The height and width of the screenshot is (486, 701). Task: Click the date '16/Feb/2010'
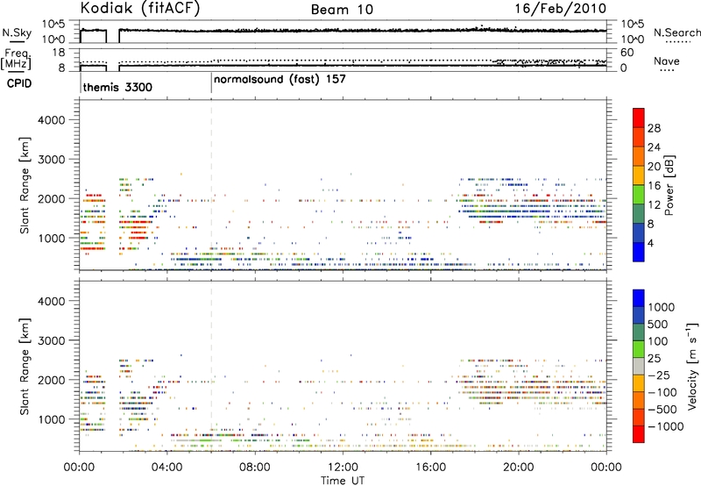click(x=561, y=9)
